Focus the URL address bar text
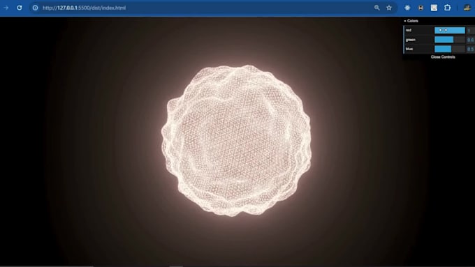This screenshot has width=475, height=267. coord(84,8)
